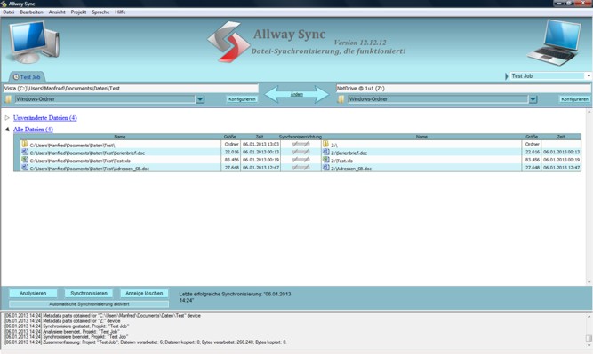Image resolution: width=593 pixels, height=354 pixels.
Task: Collapse Alle Dateien triangle
Action: [7, 129]
